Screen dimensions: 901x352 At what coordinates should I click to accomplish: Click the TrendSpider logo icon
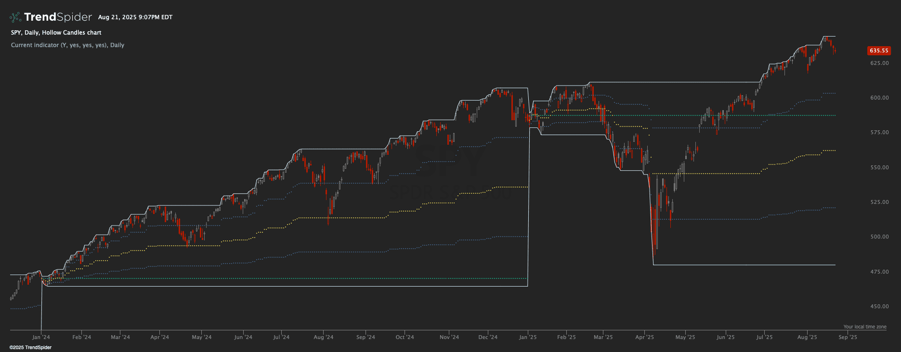pyautogui.click(x=15, y=17)
